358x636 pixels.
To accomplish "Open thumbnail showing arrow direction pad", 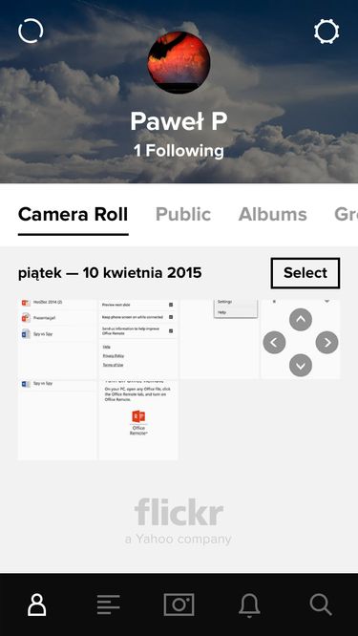I will [301, 339].
